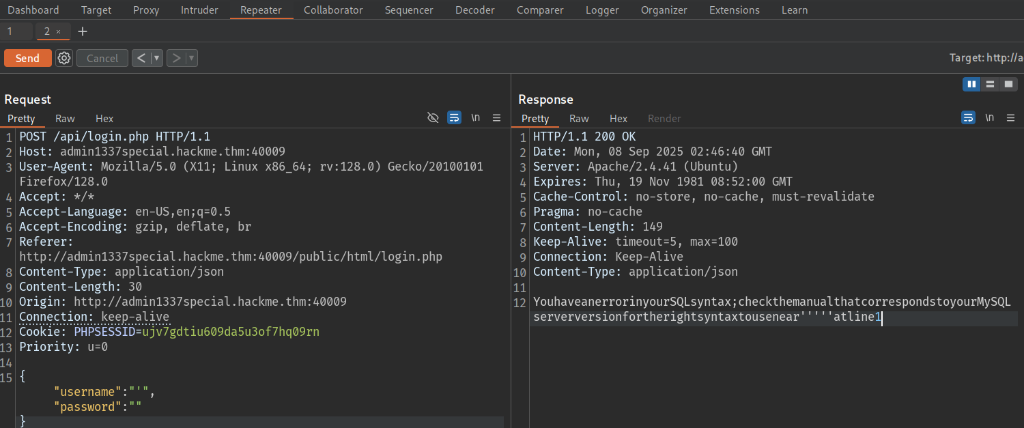Open Repeater settings gear icon
1024x428 pixels.
click(x=64, y=58)
